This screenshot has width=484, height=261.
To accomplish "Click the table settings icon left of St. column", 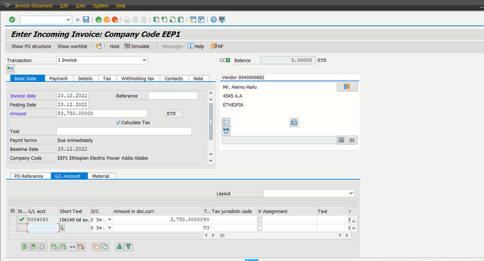I will pos(12,211).
